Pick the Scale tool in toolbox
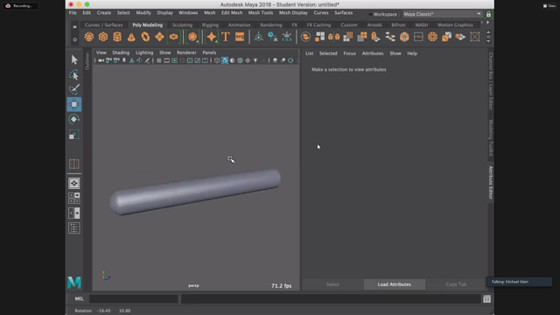The height and width of the screenshot is (315, 560). pos(73,135)
